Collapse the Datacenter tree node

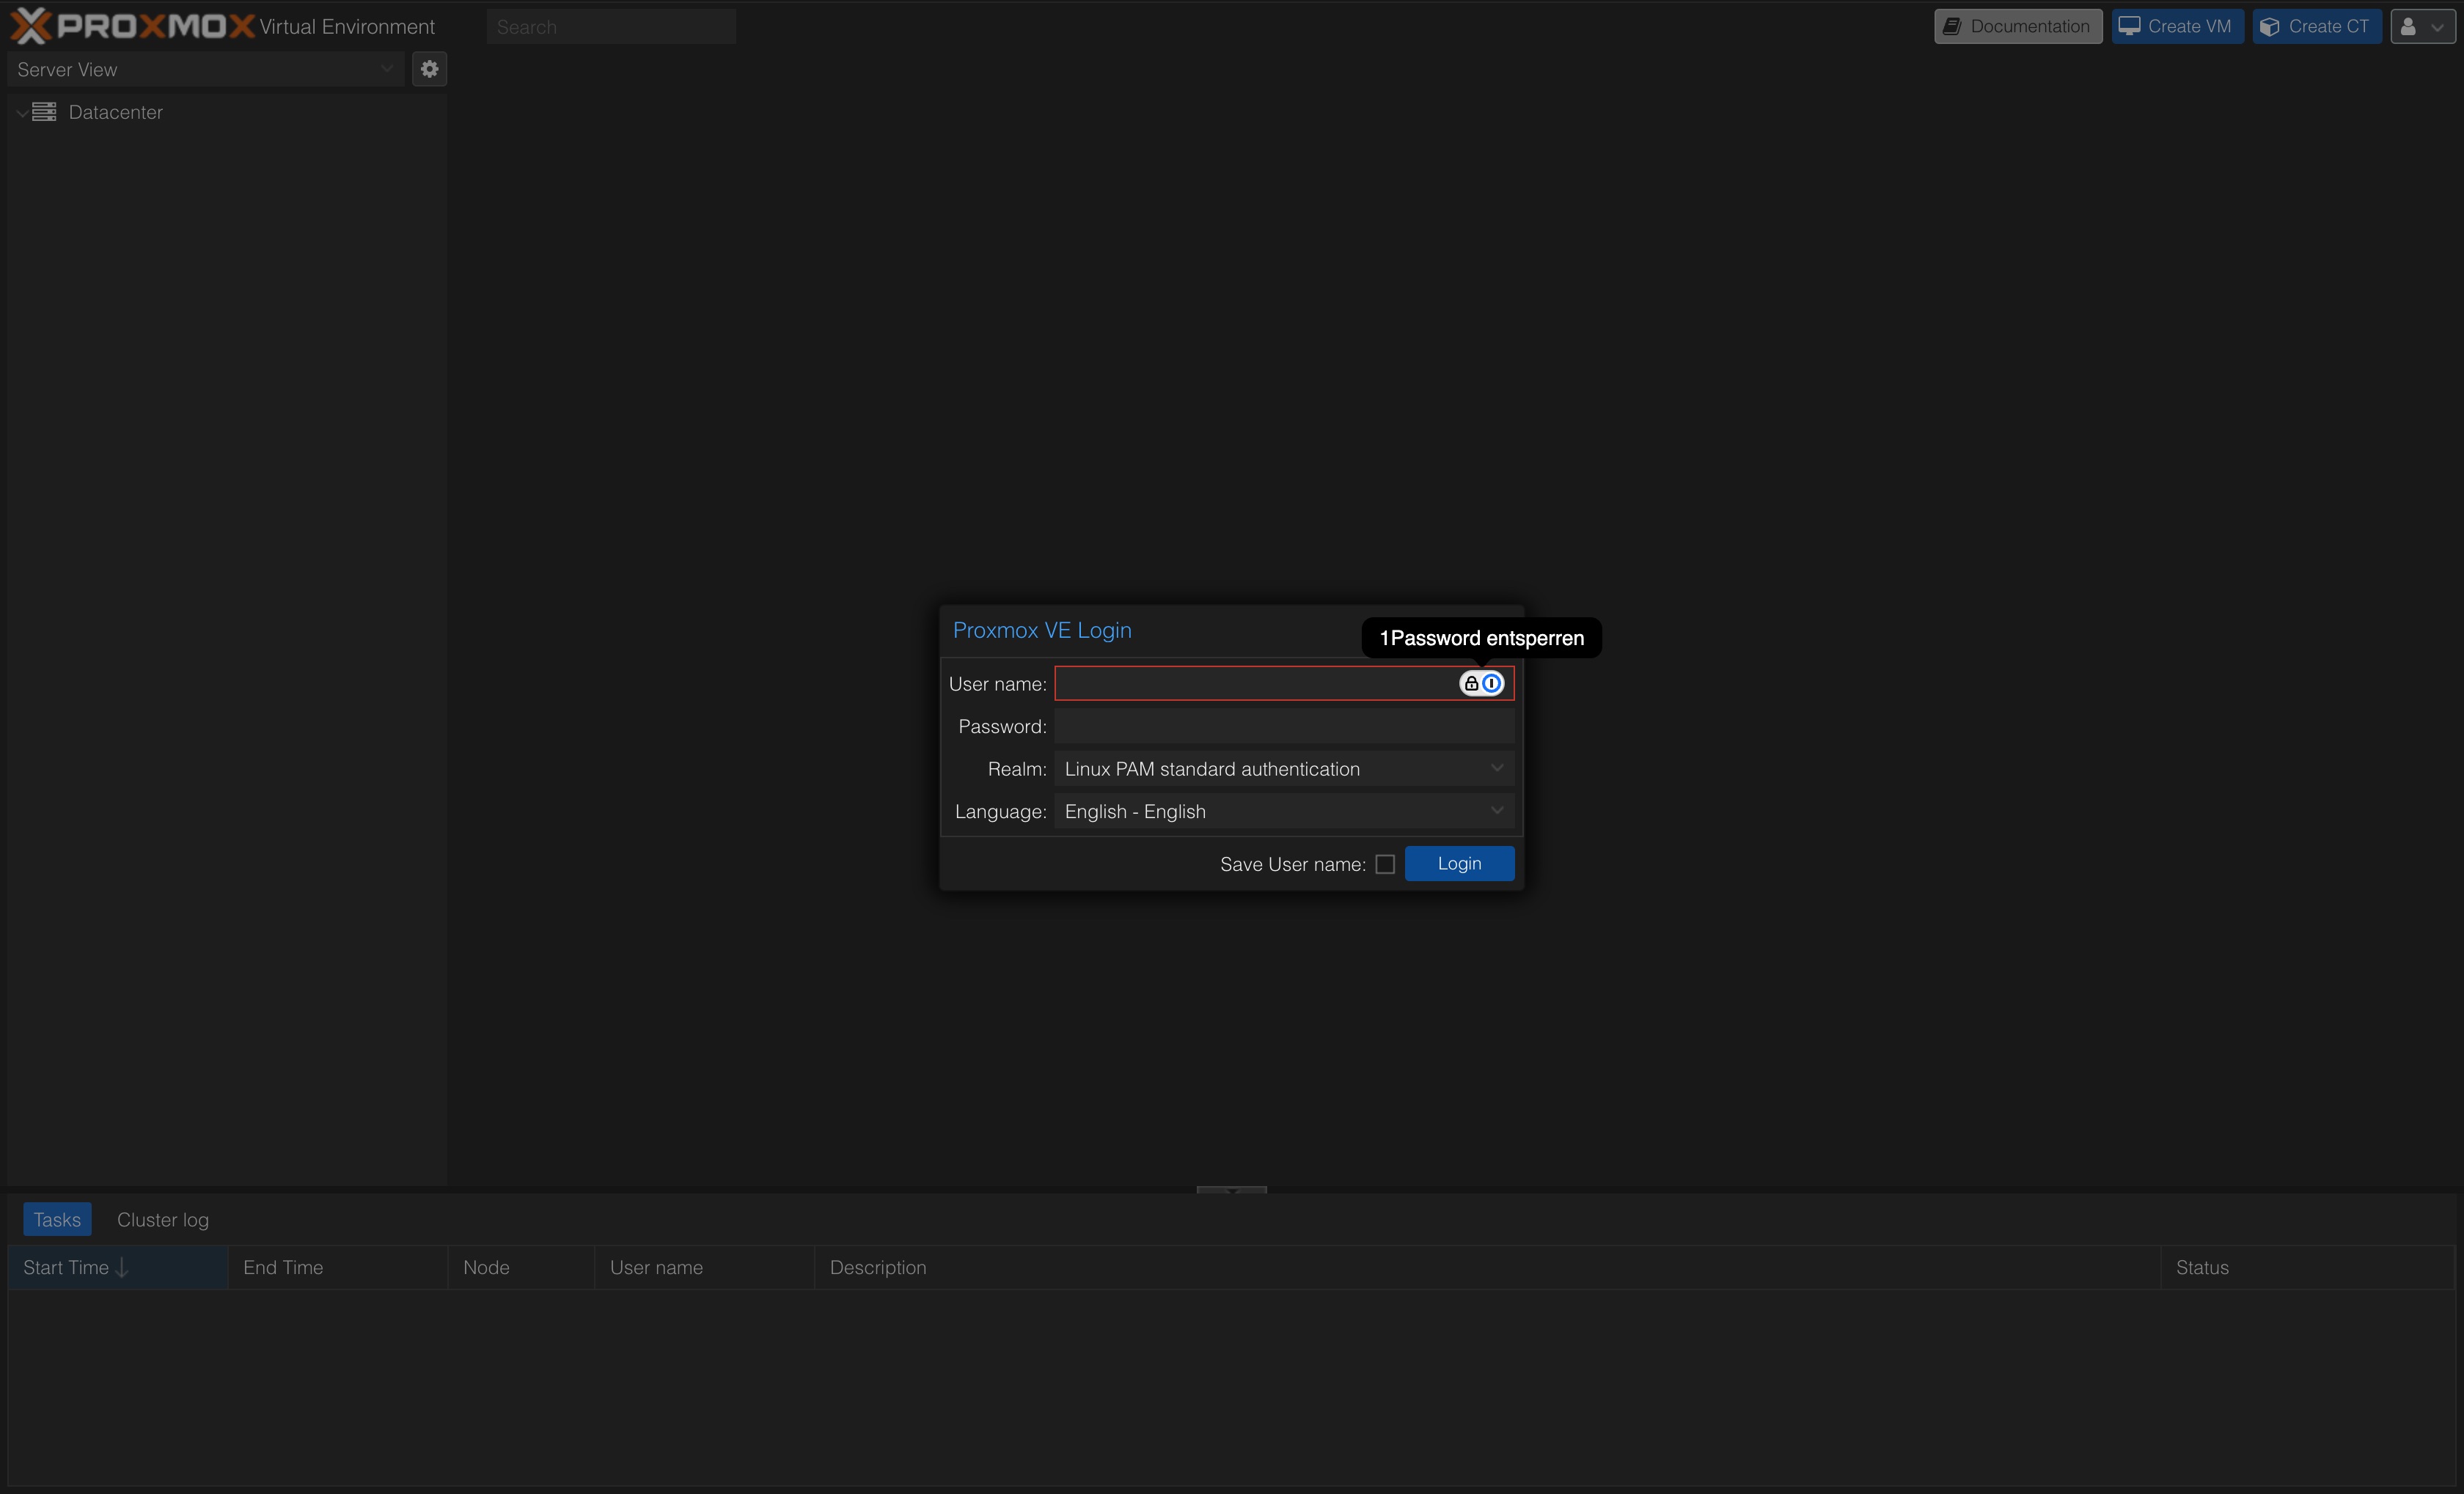tap(21, 113)
